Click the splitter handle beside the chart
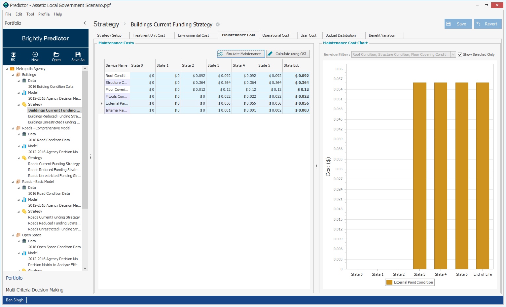This screenshot has height=307, width=506. (316, 166)
